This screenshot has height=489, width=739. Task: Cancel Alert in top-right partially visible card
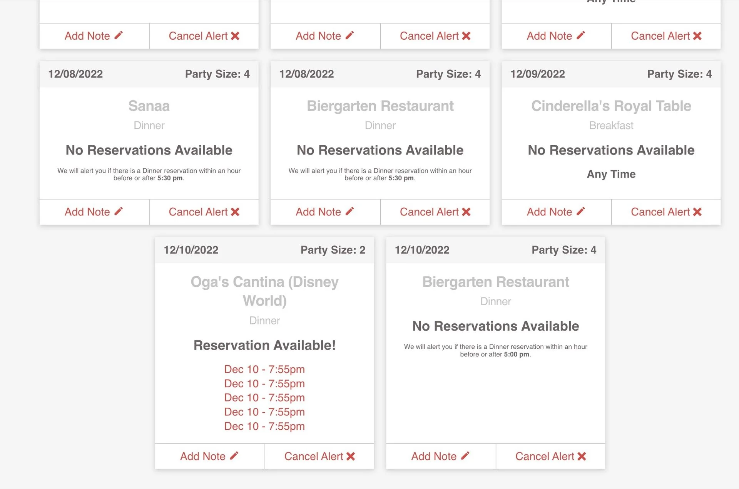point(660,36)
